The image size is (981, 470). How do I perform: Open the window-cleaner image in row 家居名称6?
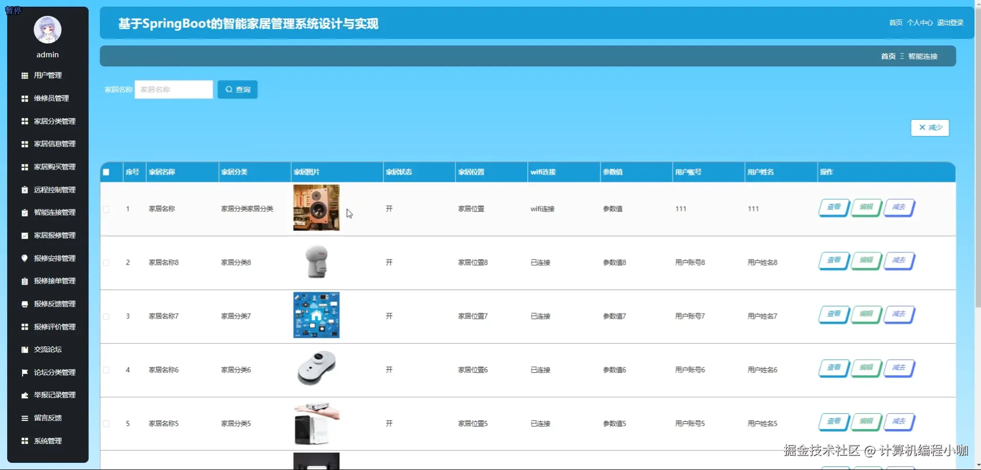(316, 369)
